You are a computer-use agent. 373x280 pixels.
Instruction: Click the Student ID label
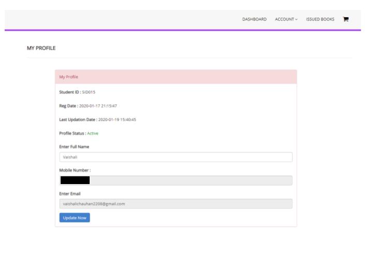70,92
